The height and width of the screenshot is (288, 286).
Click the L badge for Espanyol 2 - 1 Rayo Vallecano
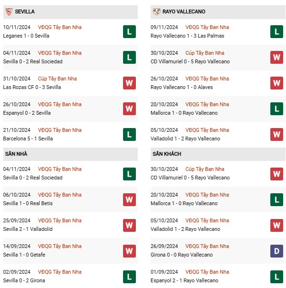click(276, 277)
